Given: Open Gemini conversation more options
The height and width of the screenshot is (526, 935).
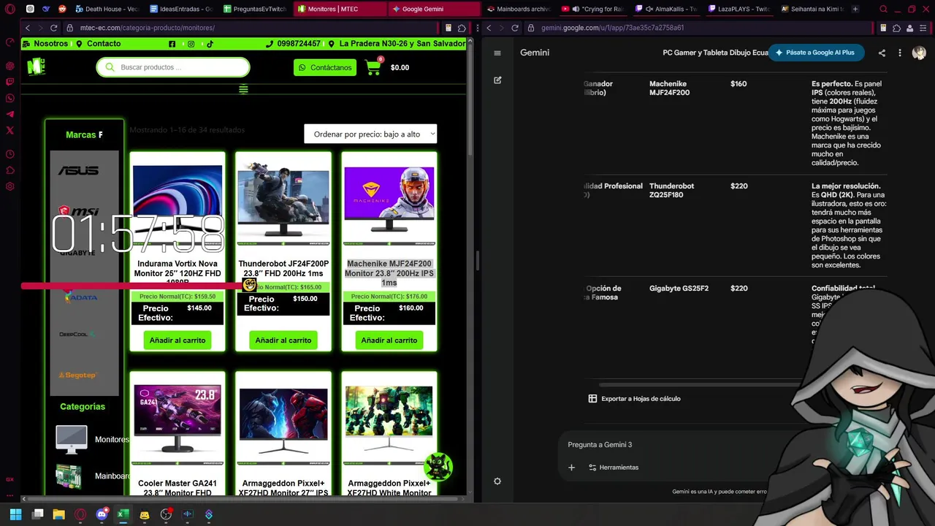Looking at the screenshot, I should coord(900,53).
